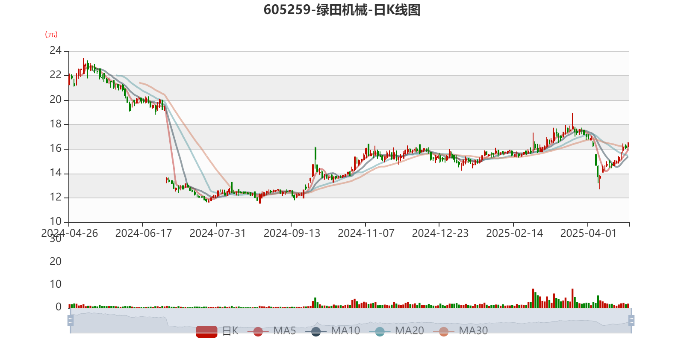The width and height of the screenshot is (684, 342).
Task: Click the MA30 orange legend marker
Action: 444,331
